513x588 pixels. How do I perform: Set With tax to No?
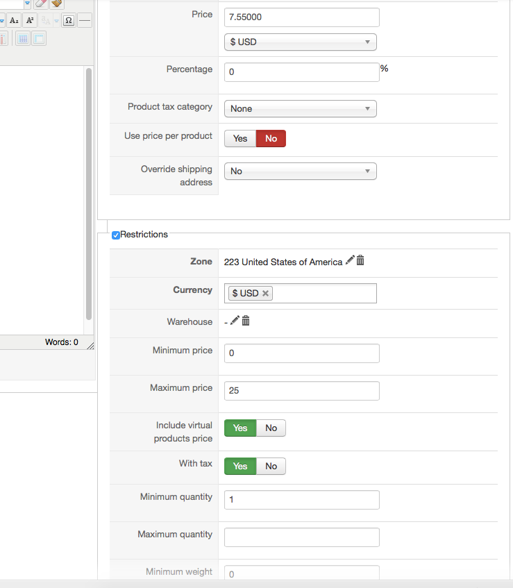271,467
